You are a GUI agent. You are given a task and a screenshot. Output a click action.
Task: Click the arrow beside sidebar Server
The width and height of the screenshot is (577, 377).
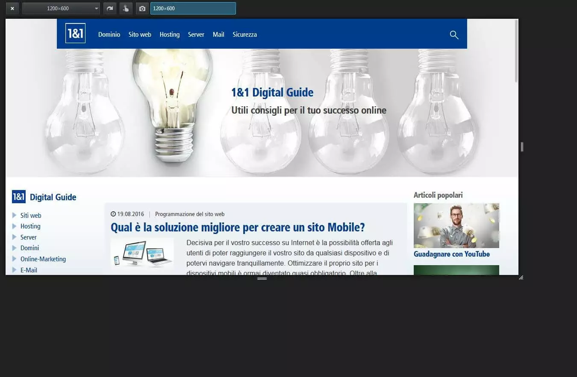(15, 237)
